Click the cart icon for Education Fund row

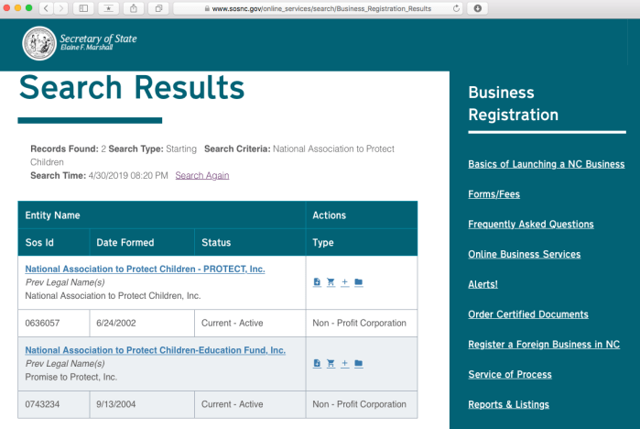click(331, 363)
